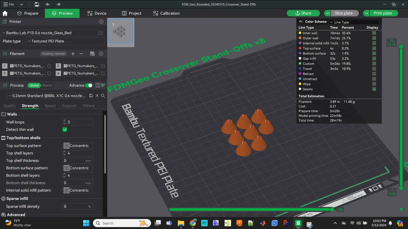Open File Explorer from taskbar
This screenshot has height=229, width=408.
pos(181,223)
